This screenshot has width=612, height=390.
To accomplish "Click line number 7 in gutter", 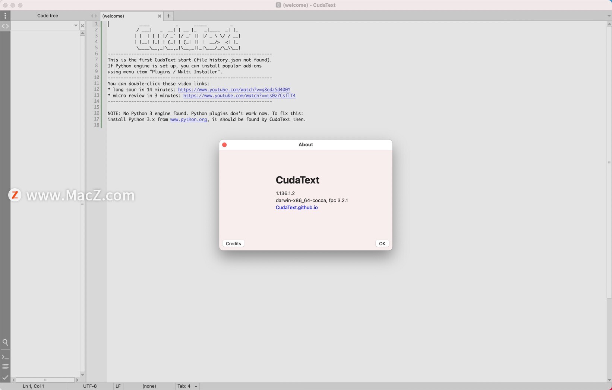I will (96, 60).
